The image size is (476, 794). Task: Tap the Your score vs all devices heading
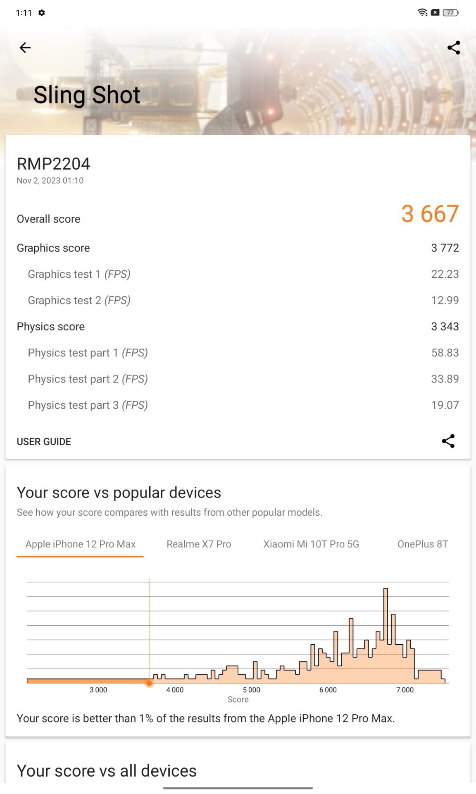(x=107, y=771)
